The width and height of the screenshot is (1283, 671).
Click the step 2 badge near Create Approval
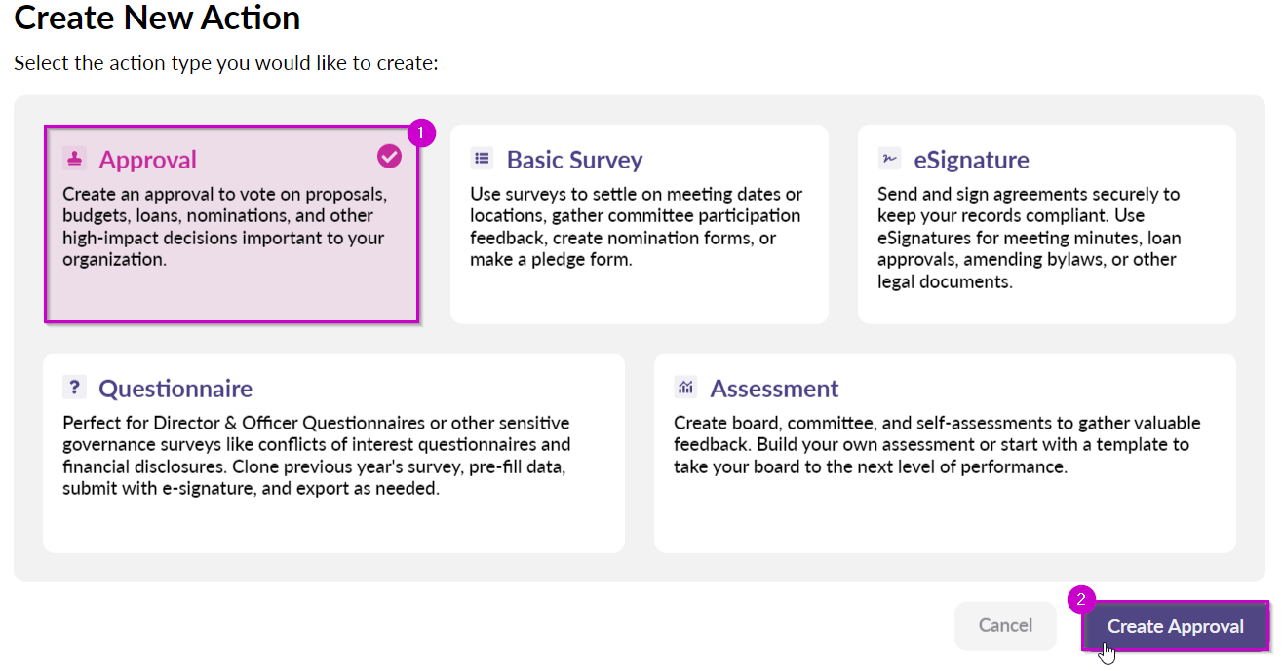[x=1081, y=599]
